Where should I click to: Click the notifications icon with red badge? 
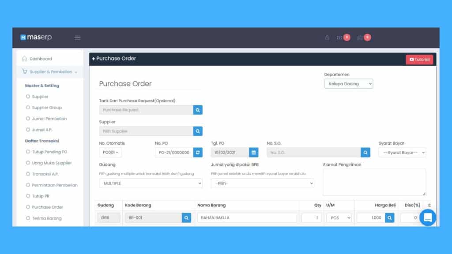pyautogui.click(x=343, y=37)
